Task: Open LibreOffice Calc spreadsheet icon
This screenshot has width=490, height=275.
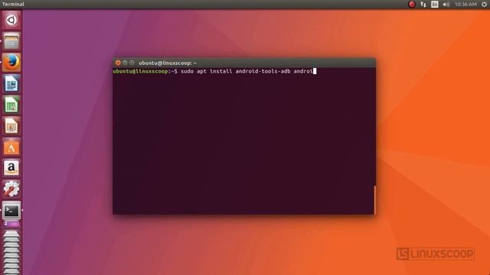Action: [11, 105]
